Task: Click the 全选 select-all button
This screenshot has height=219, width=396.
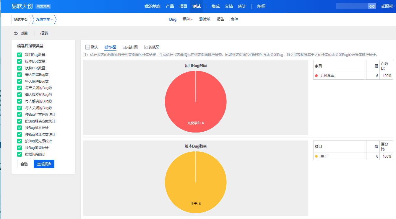Action: 24,164
